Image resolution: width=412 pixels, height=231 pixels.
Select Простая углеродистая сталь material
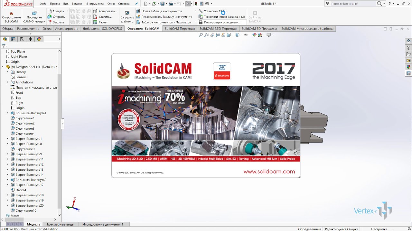[x=36, y=87]
